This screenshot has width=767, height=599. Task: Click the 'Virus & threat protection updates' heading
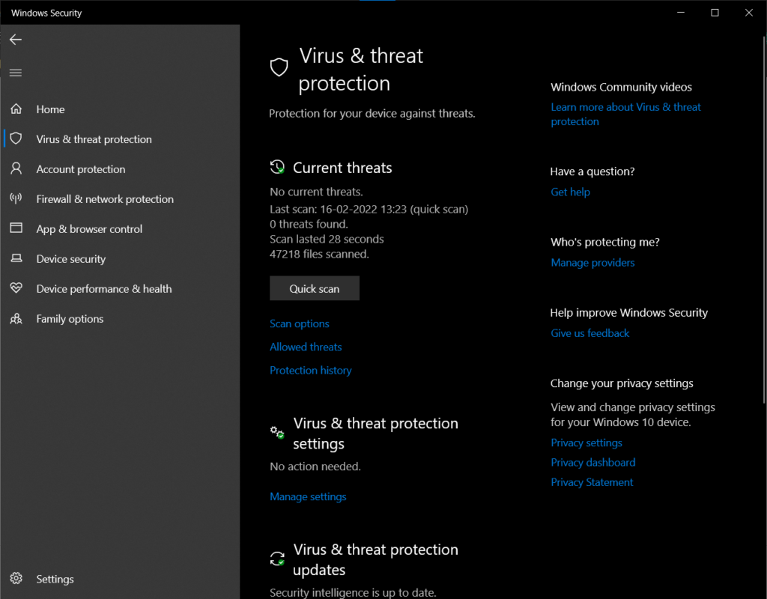click(x=376, y=559)
